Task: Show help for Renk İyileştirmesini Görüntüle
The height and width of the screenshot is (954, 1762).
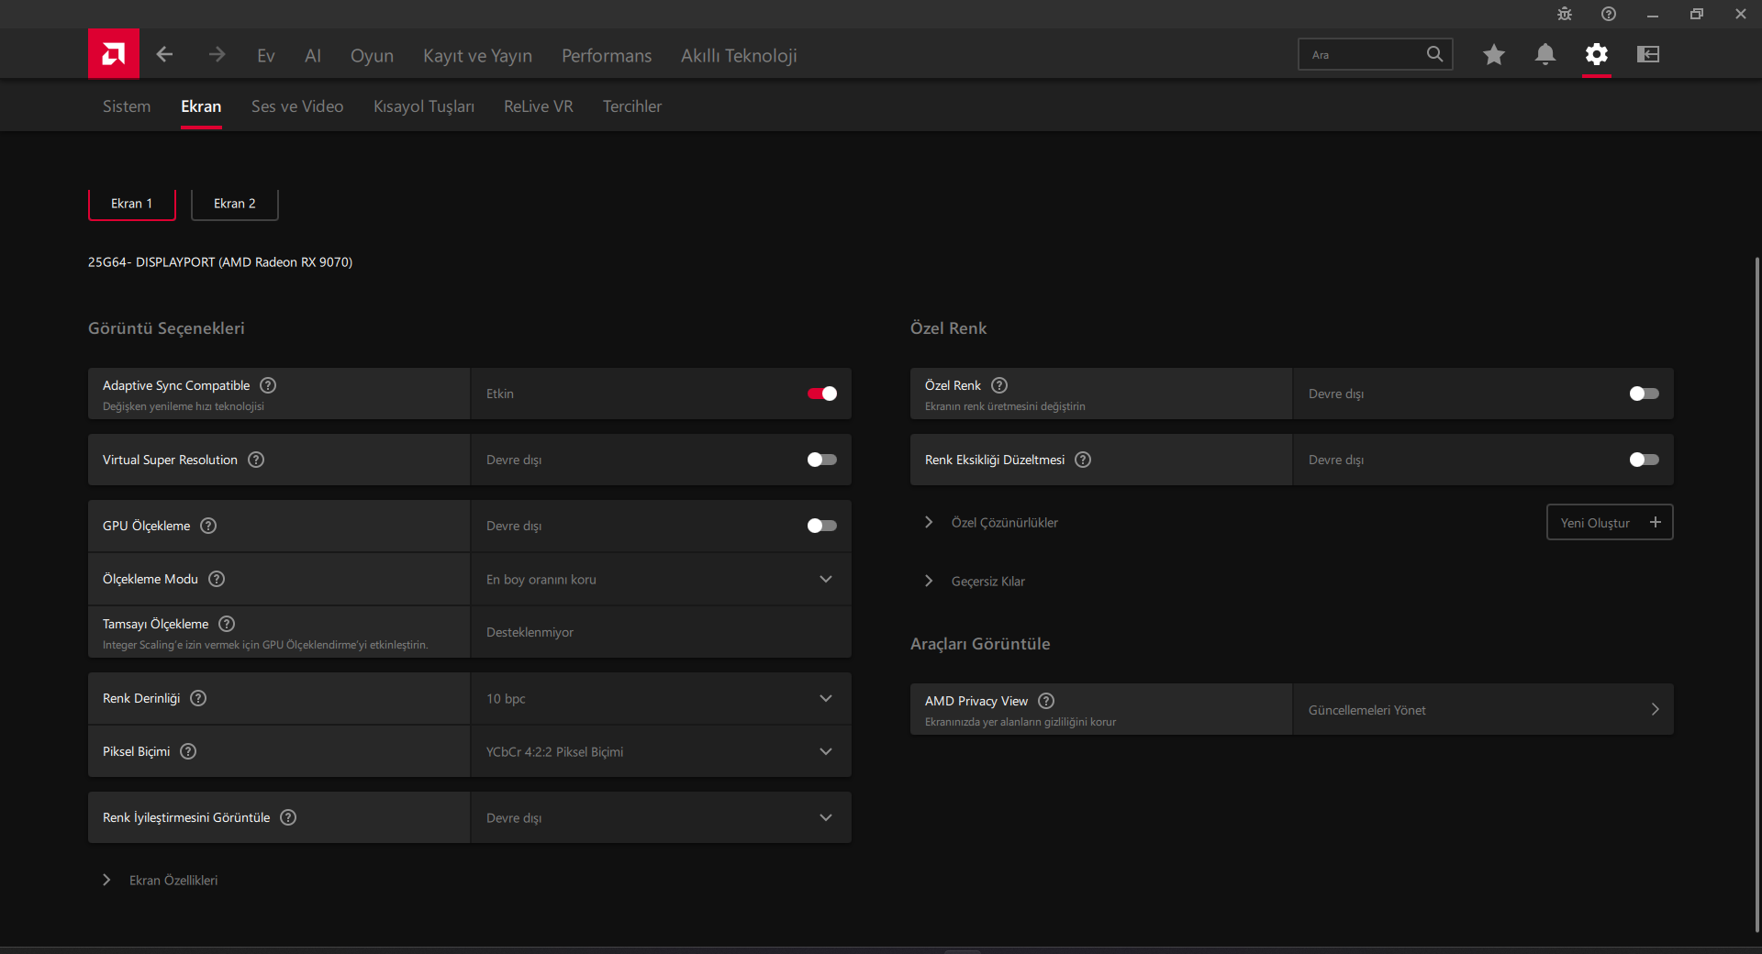Action: pos(288,817)
